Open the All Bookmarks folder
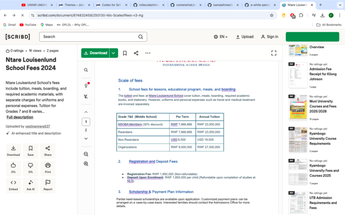 coord(329,25)
